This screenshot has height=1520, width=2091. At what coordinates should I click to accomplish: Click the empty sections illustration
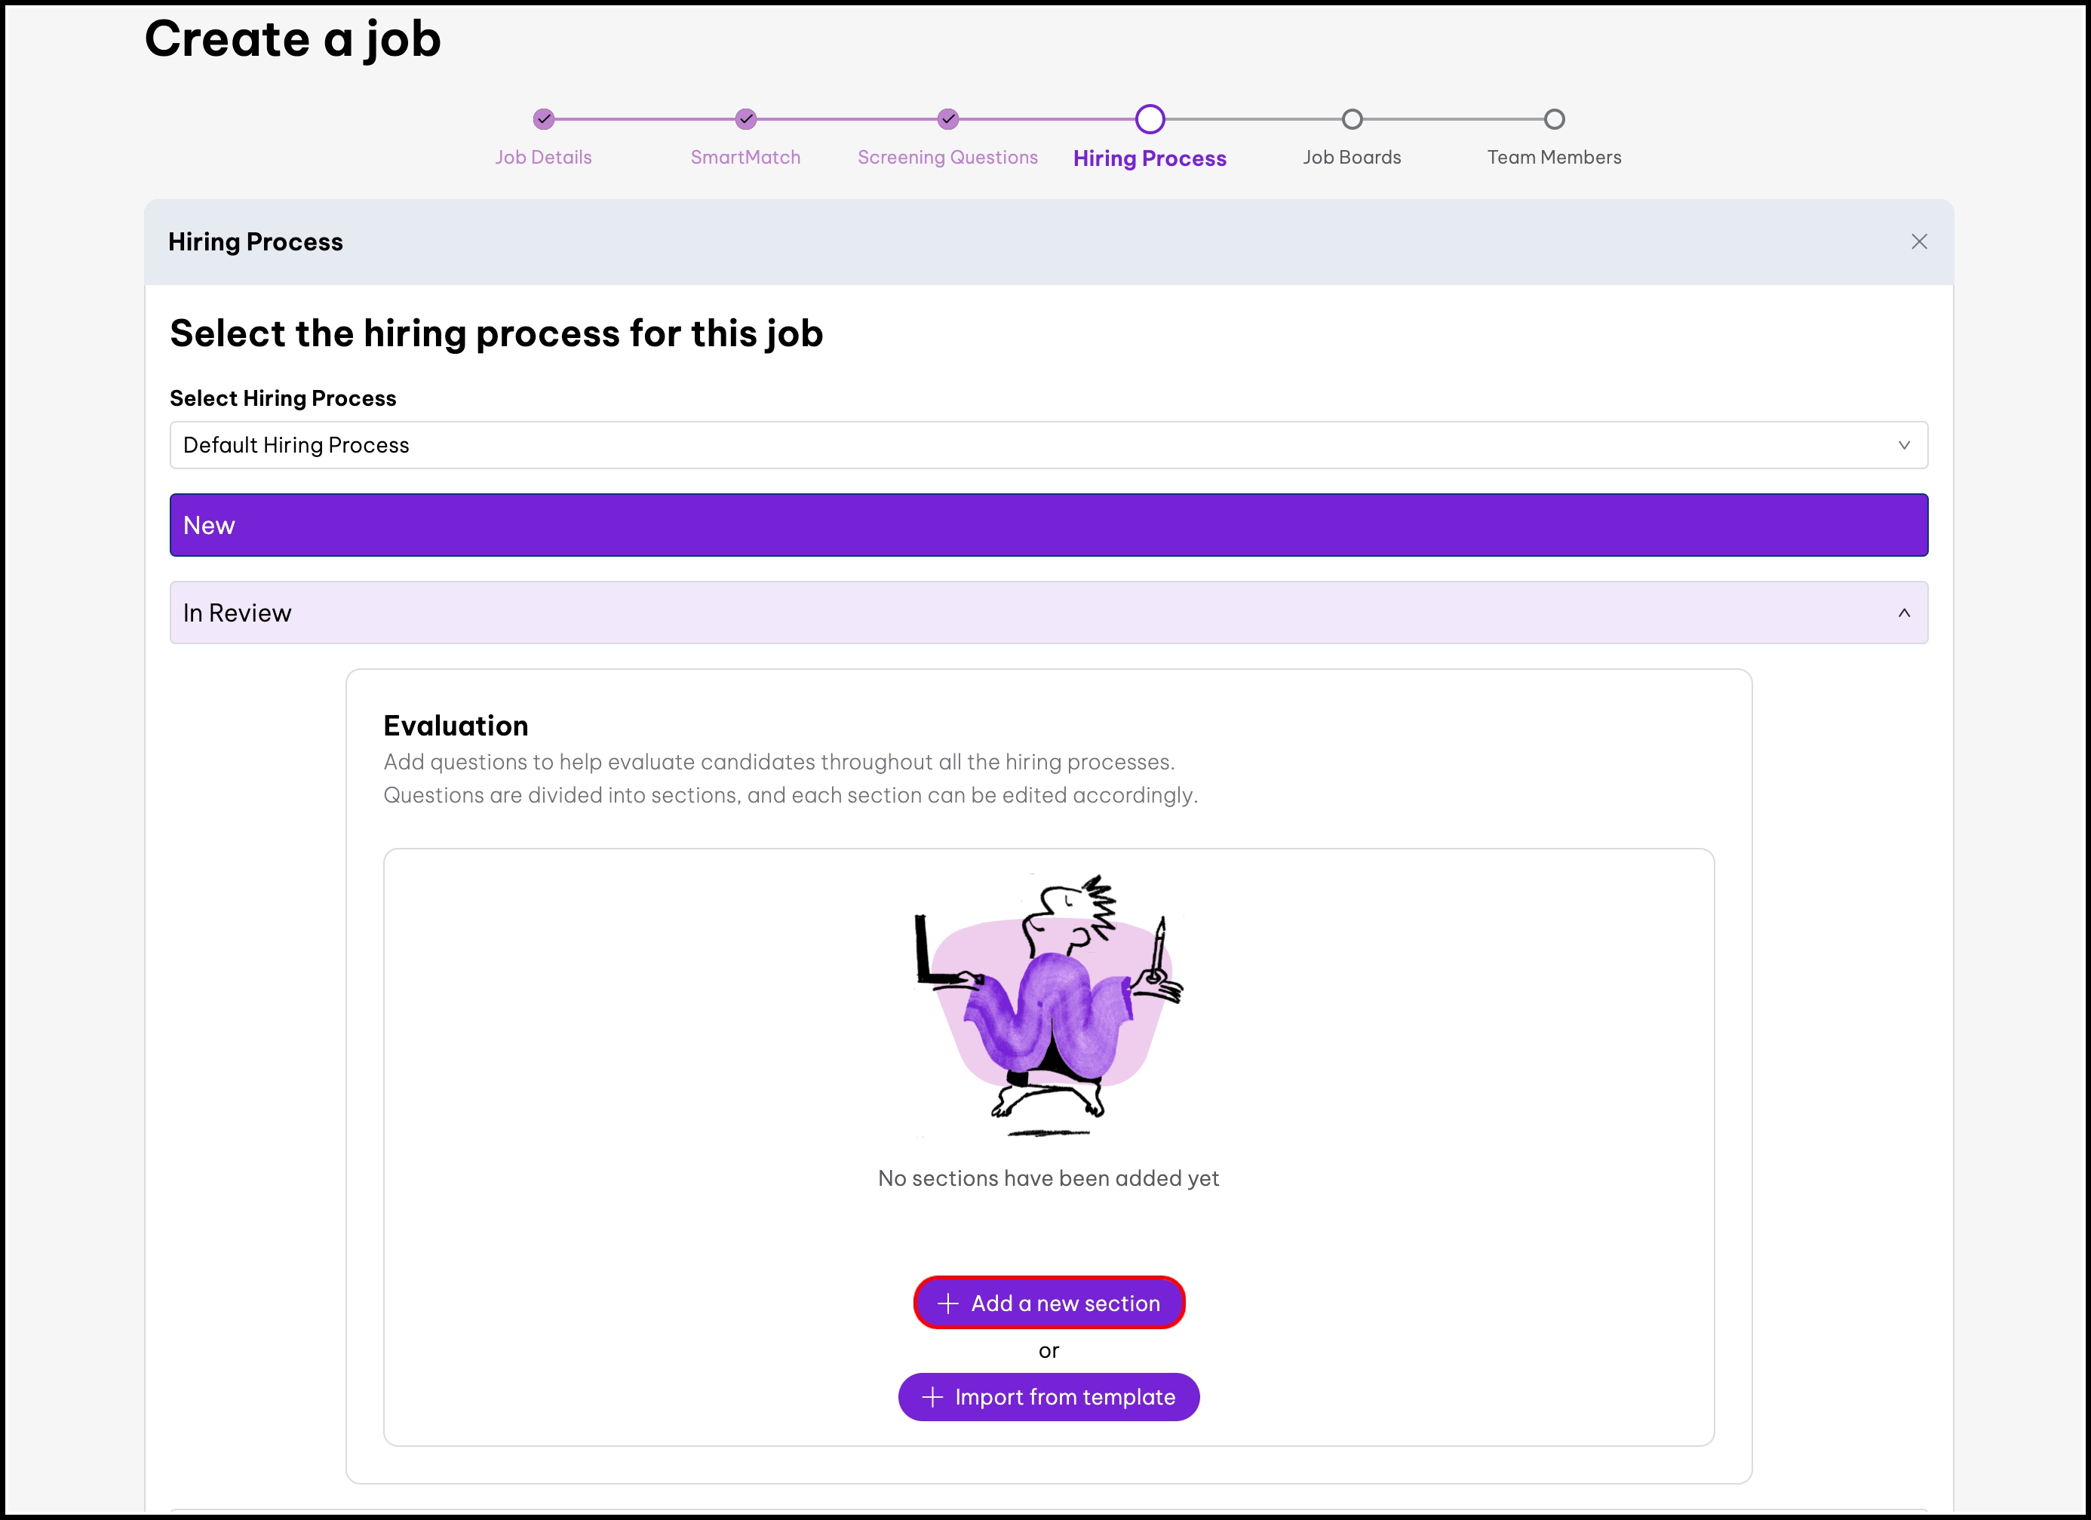pyautogui.click(x=1049, y=1005)
